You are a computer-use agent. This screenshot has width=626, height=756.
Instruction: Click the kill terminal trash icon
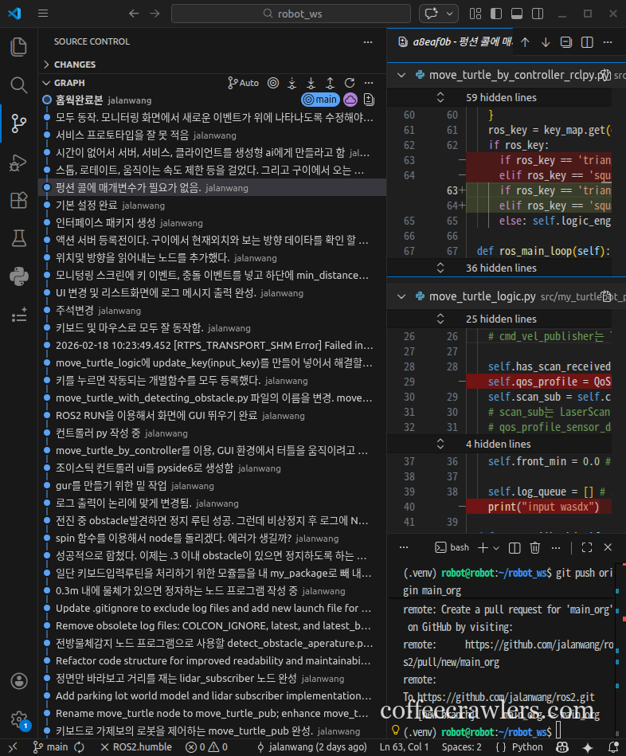point(535,547)
